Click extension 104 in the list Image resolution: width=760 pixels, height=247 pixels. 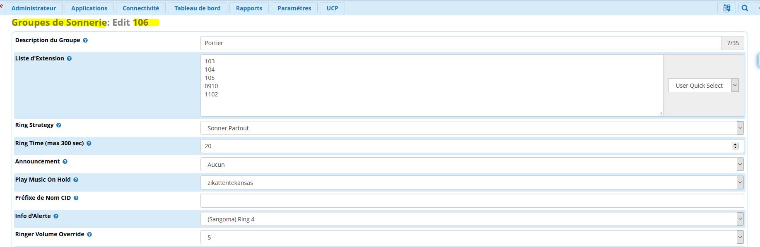click(x=210, y=70)
